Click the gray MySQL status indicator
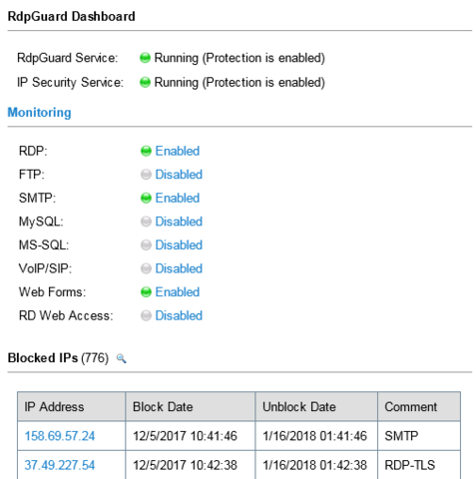The height and width of the screenshot is (479, 476). click(146, 222)
